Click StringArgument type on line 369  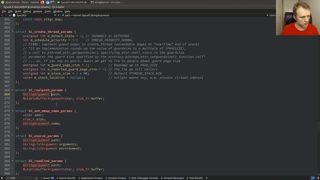click(36, 94)
